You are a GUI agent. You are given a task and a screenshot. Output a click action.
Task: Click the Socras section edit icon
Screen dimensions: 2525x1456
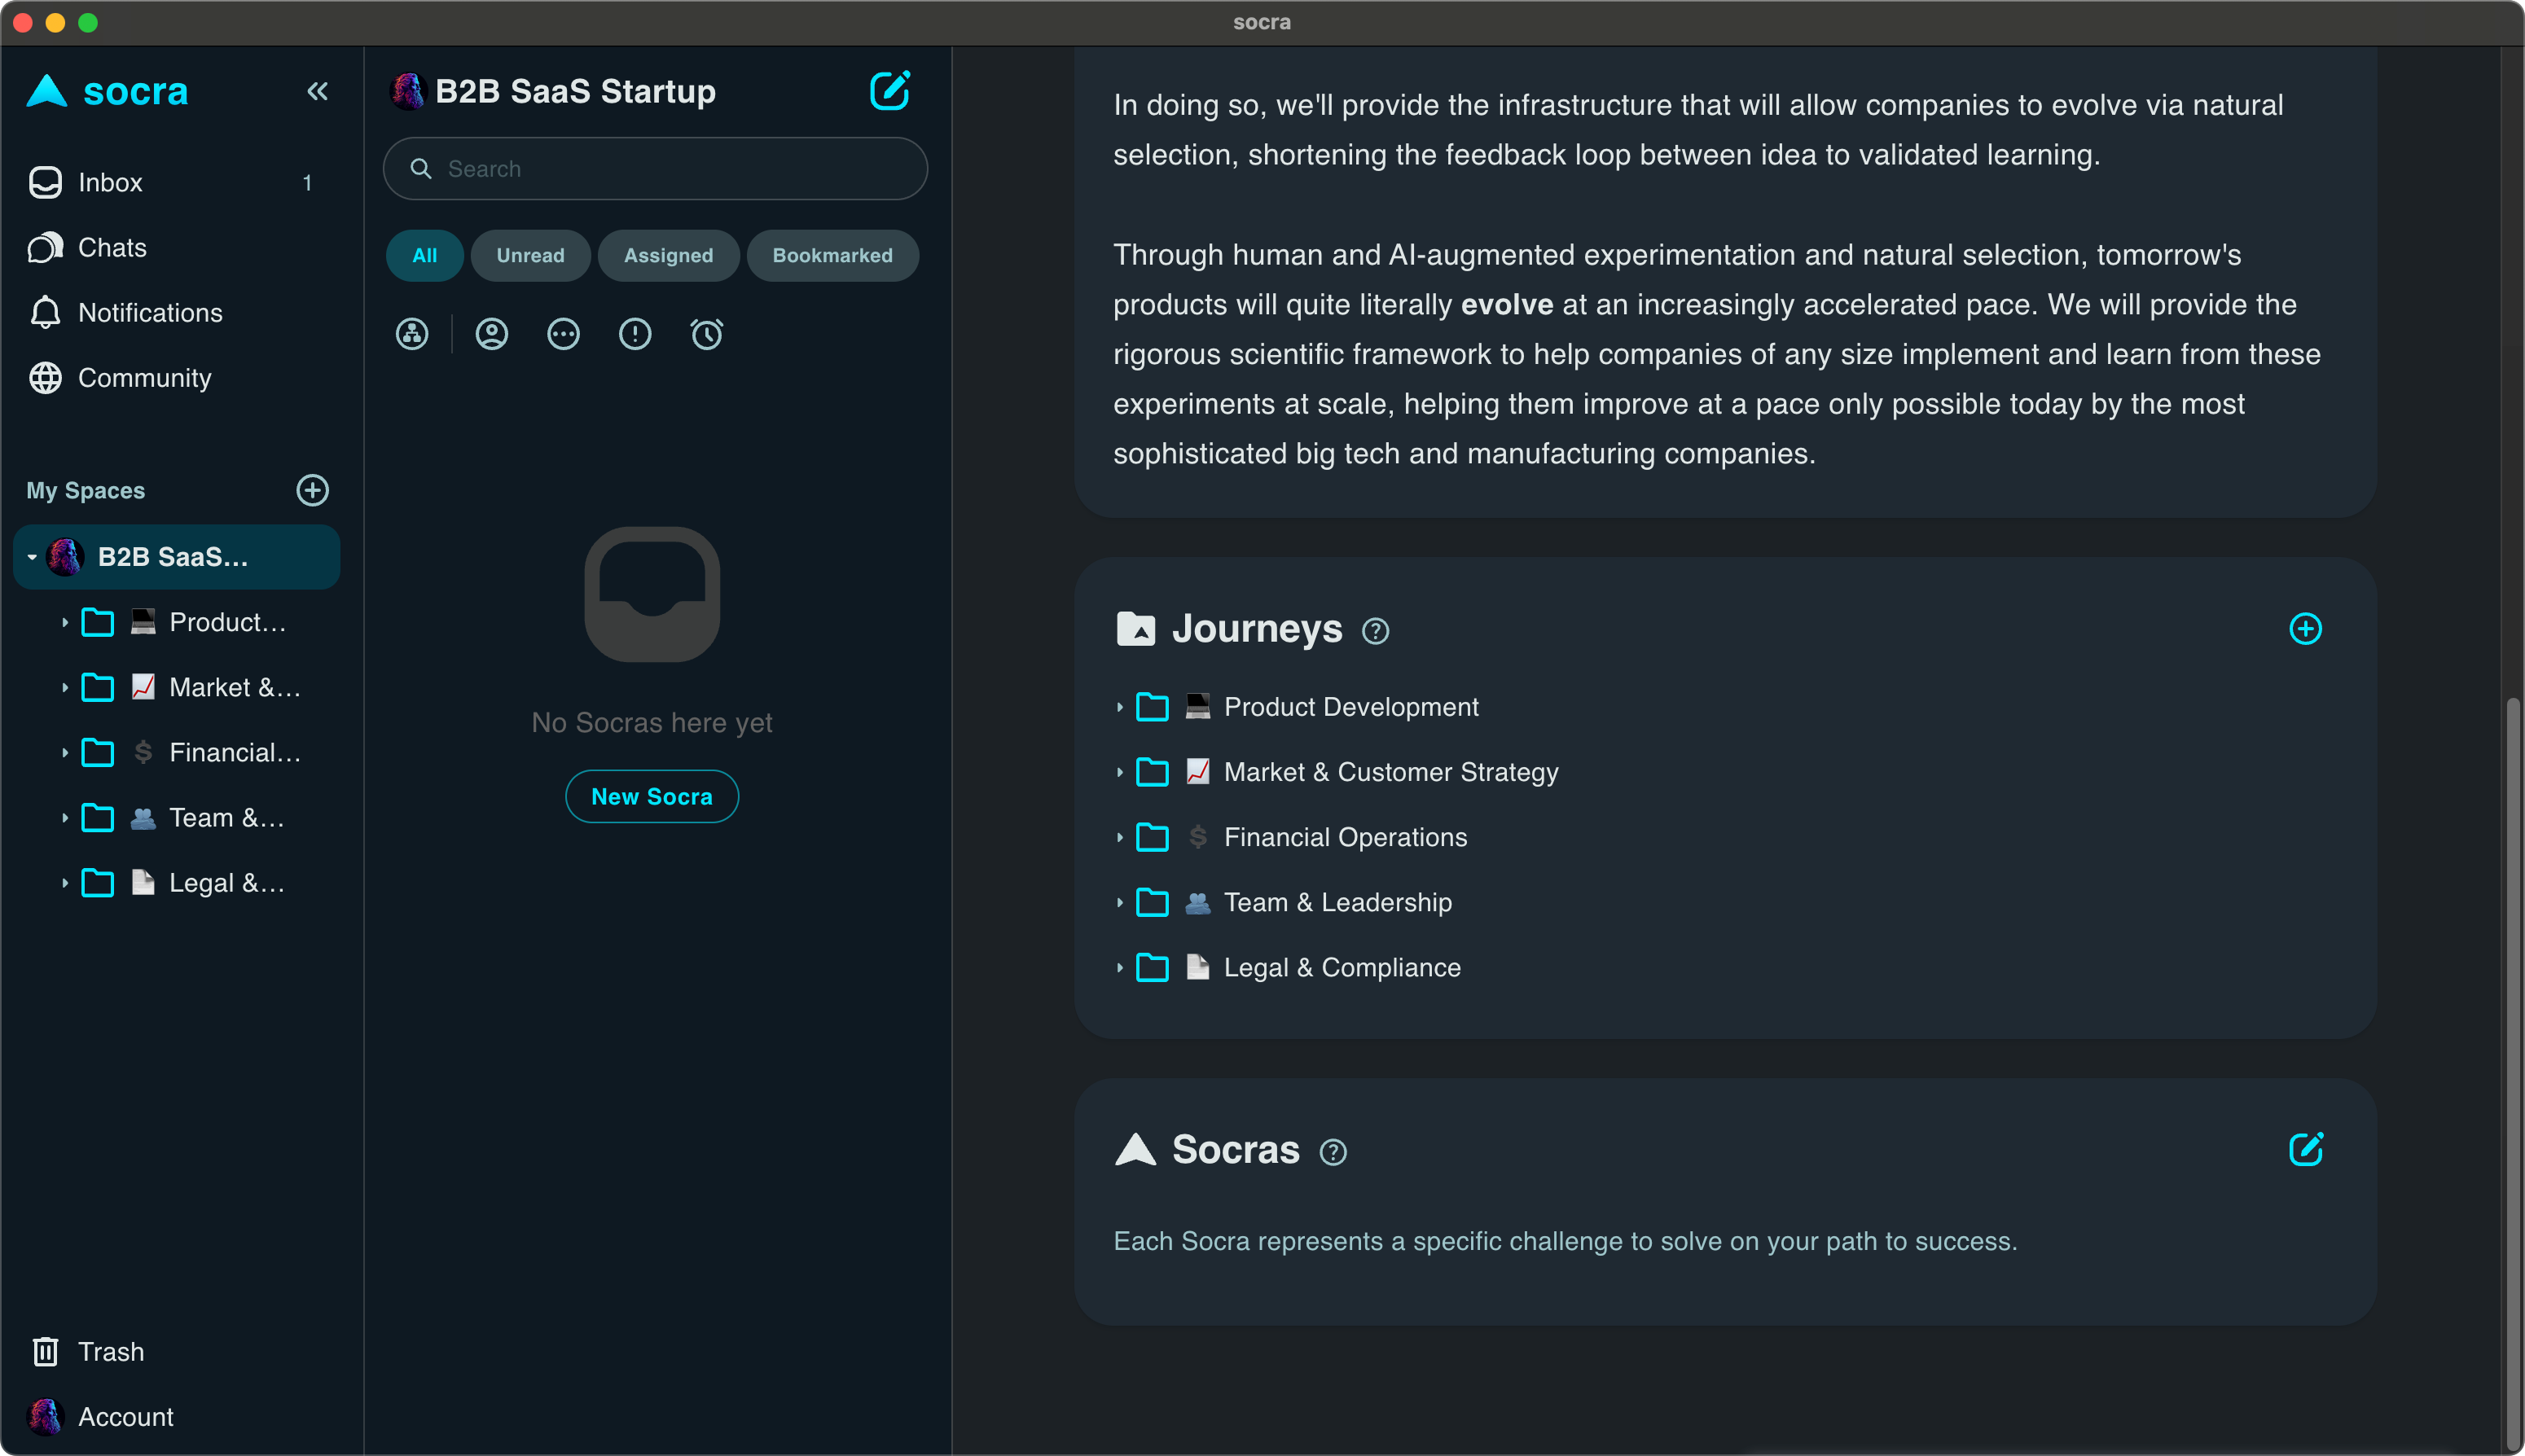point(2305,1149)
